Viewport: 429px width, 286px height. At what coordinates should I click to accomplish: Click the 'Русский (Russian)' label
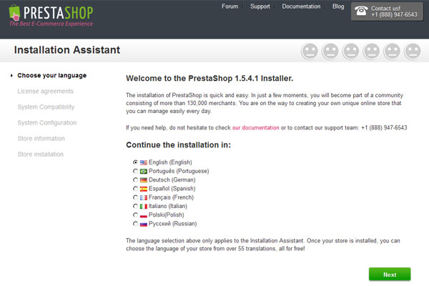(172, 224)
